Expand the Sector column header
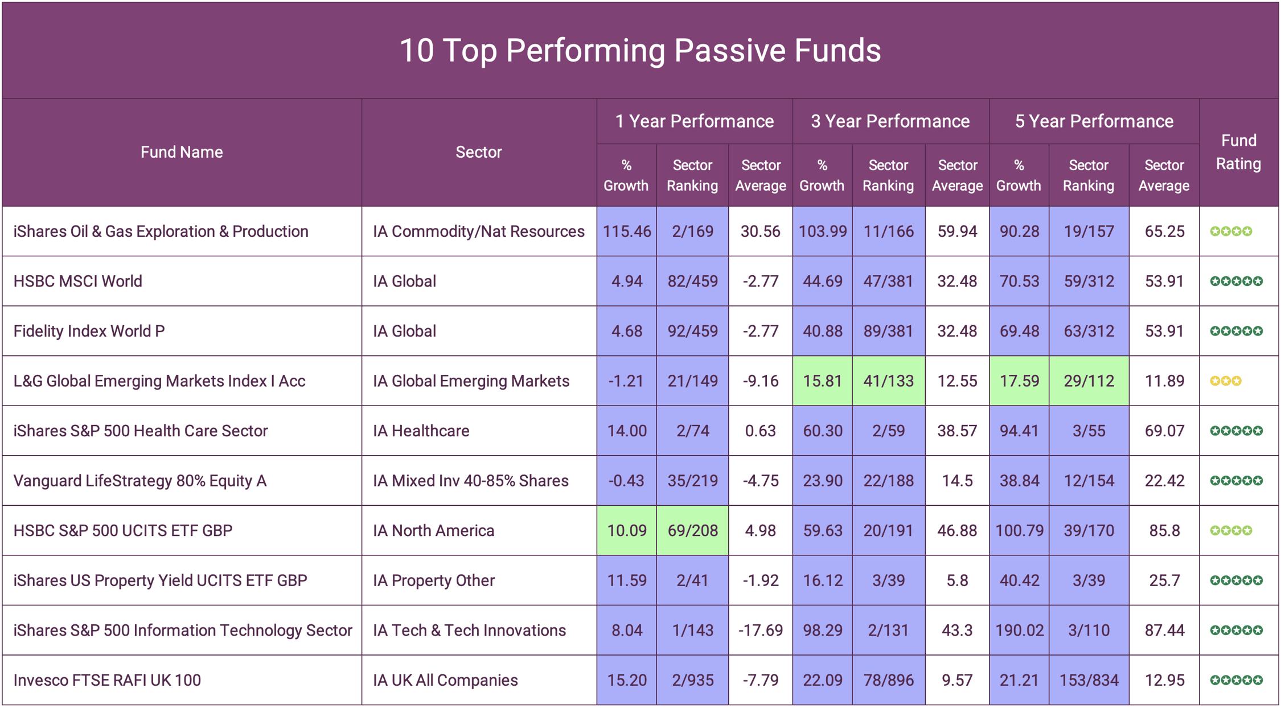Viewport: 1281px width, 708px height. point(479,152)
